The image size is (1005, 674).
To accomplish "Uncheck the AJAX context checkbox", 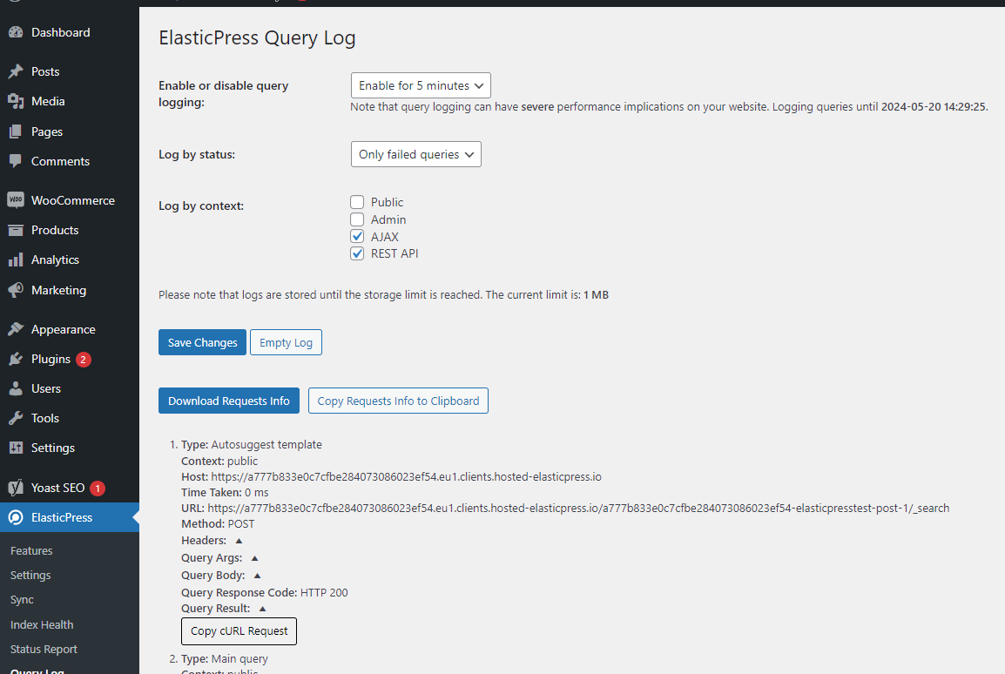I will coord(357,236).
